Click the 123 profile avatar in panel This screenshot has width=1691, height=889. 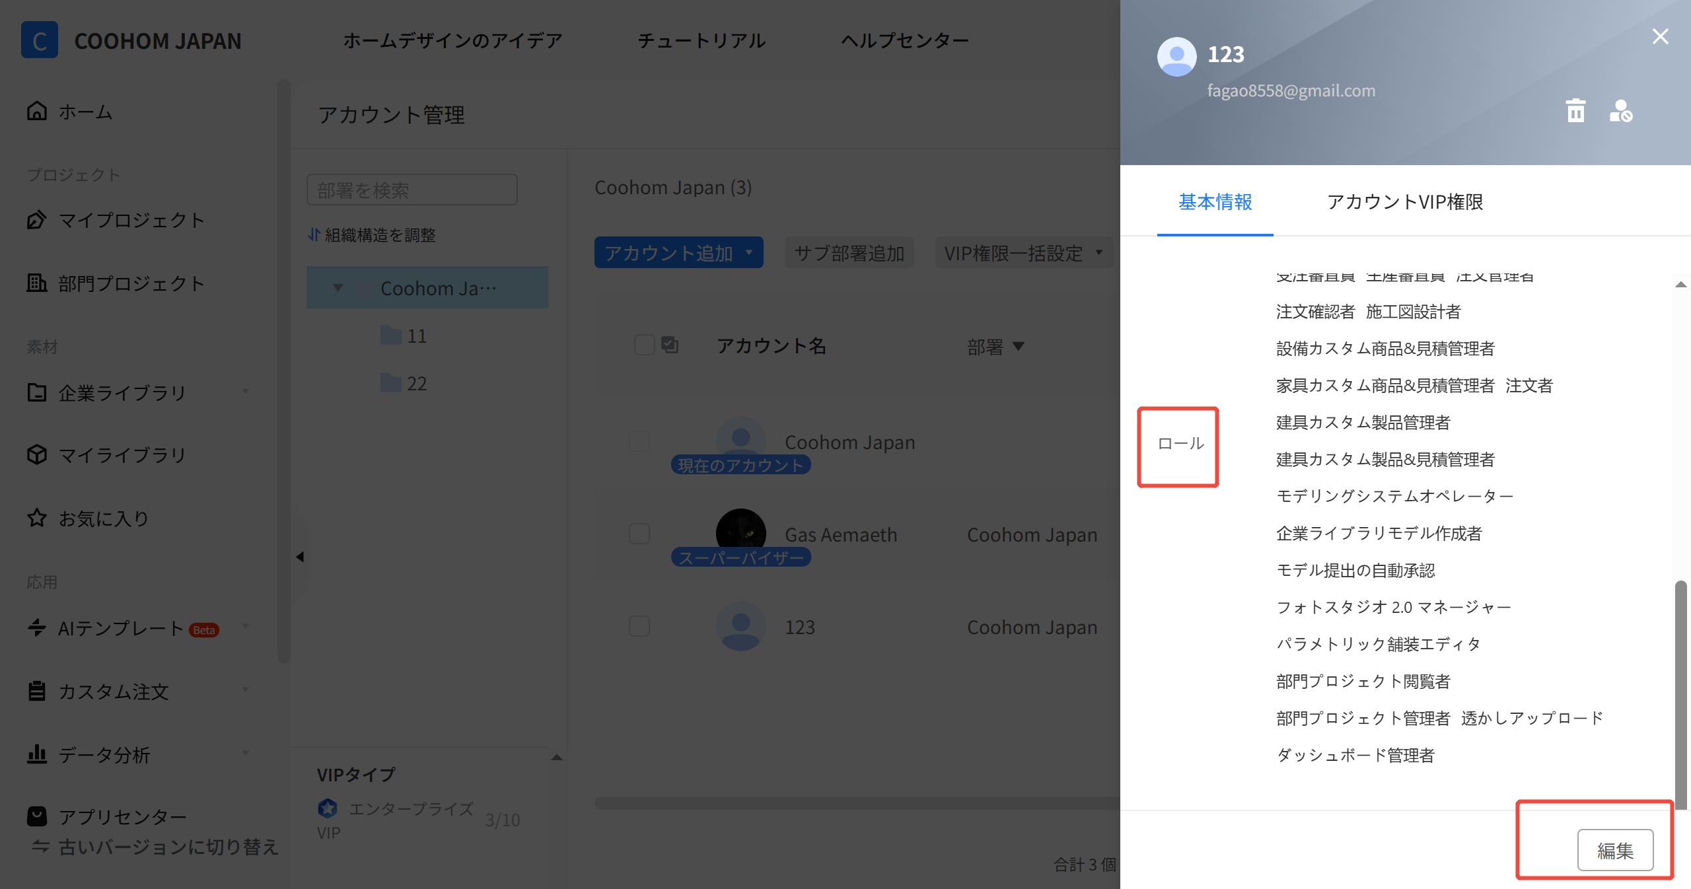coord(1177,57)
